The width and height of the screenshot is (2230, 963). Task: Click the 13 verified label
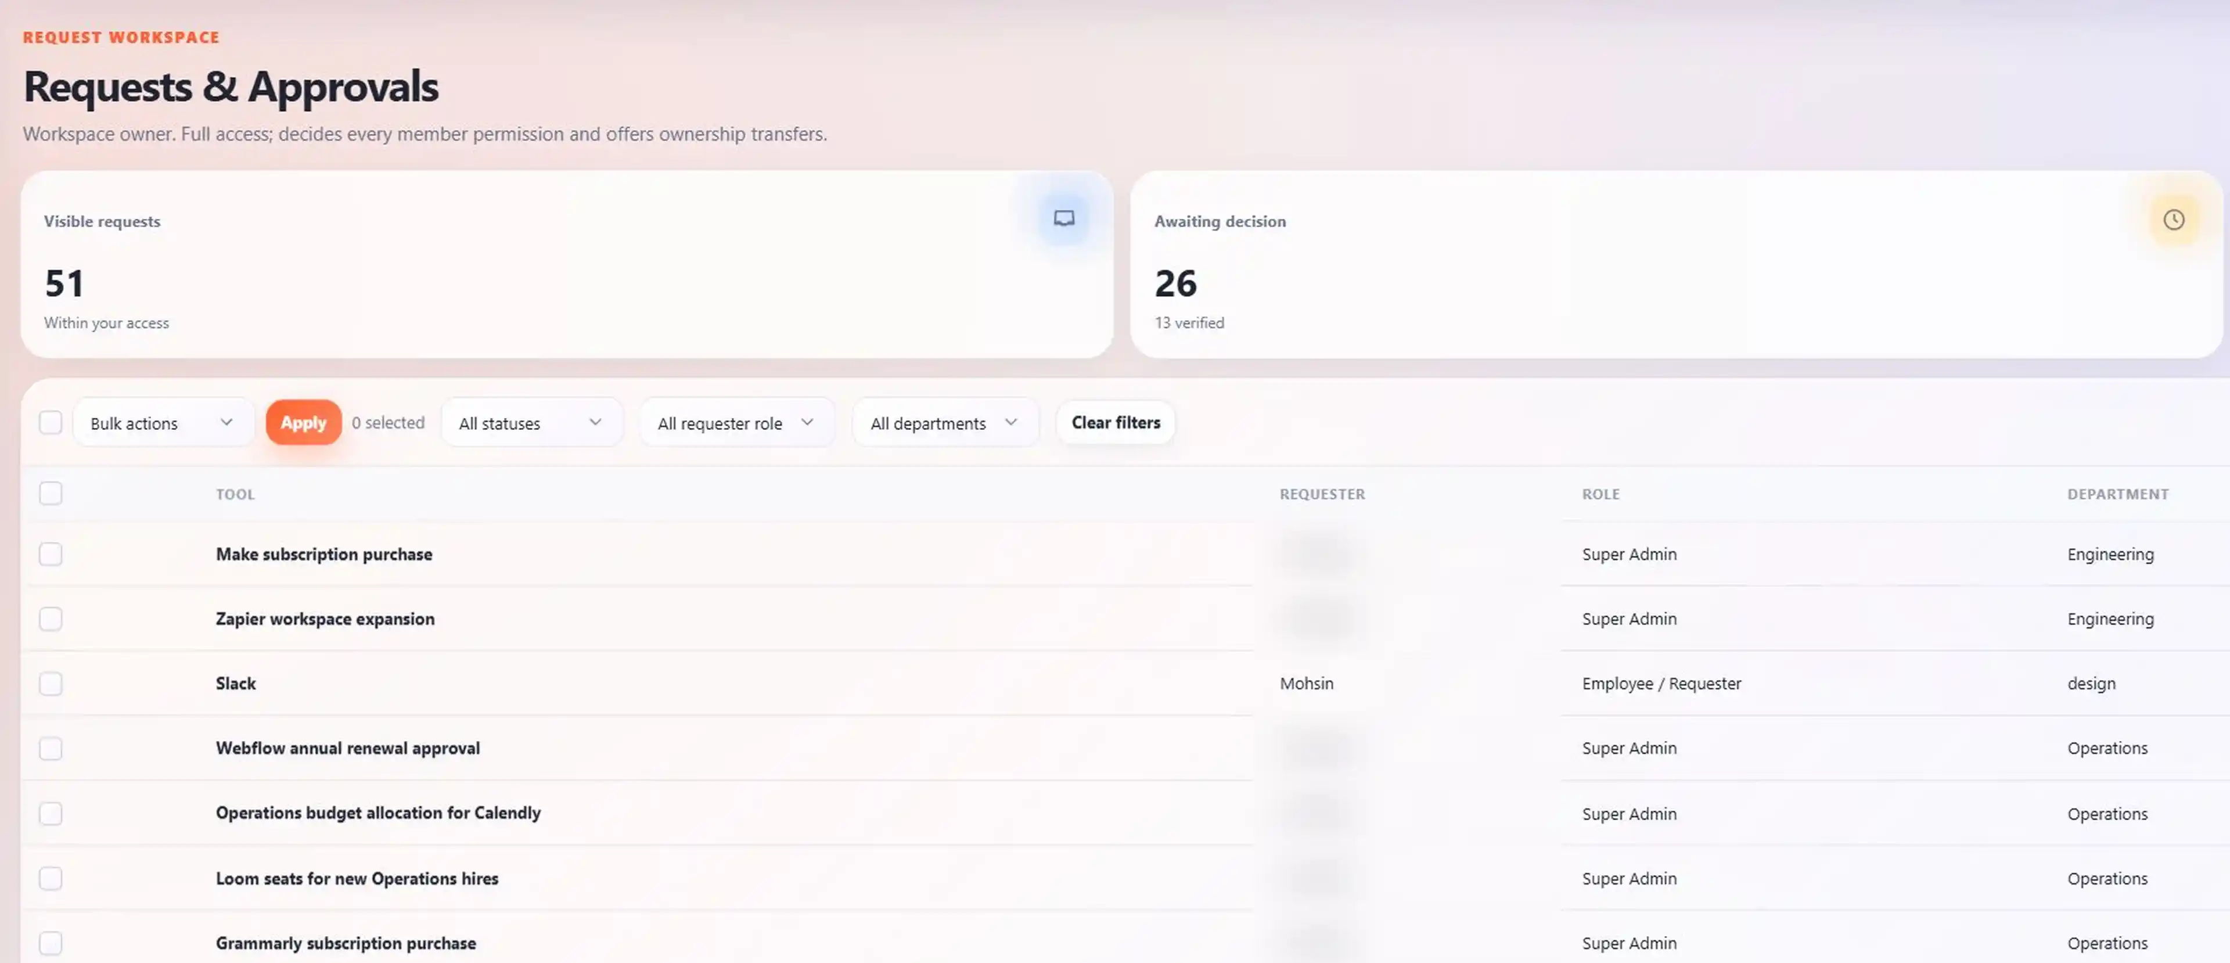click(x=1189, y=323)
